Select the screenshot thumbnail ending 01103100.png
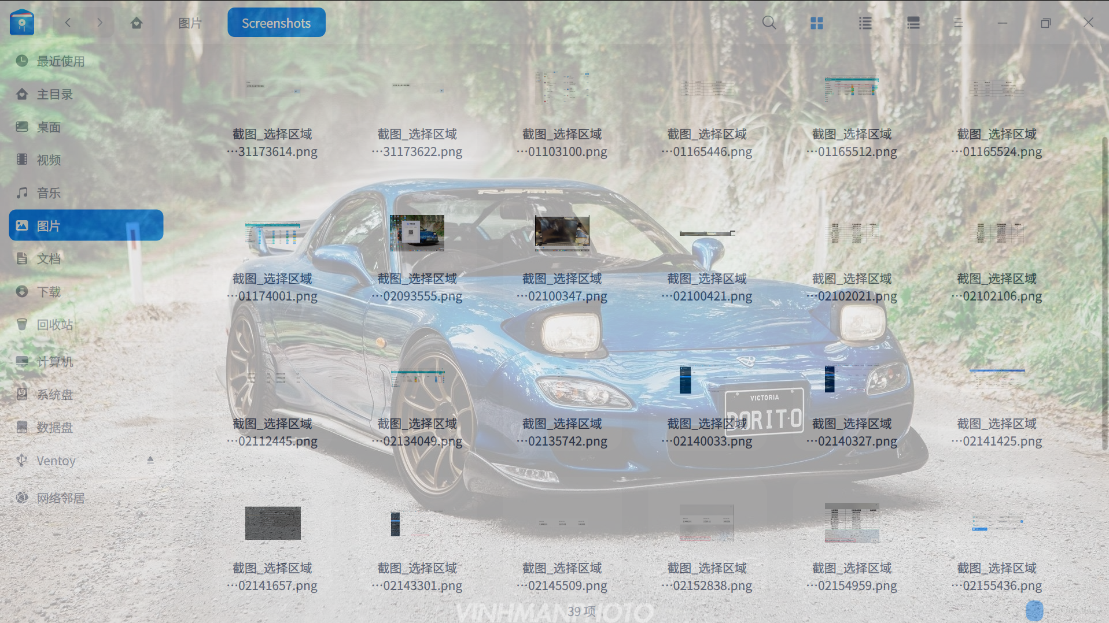1109x623 pixels. point(562,88)
